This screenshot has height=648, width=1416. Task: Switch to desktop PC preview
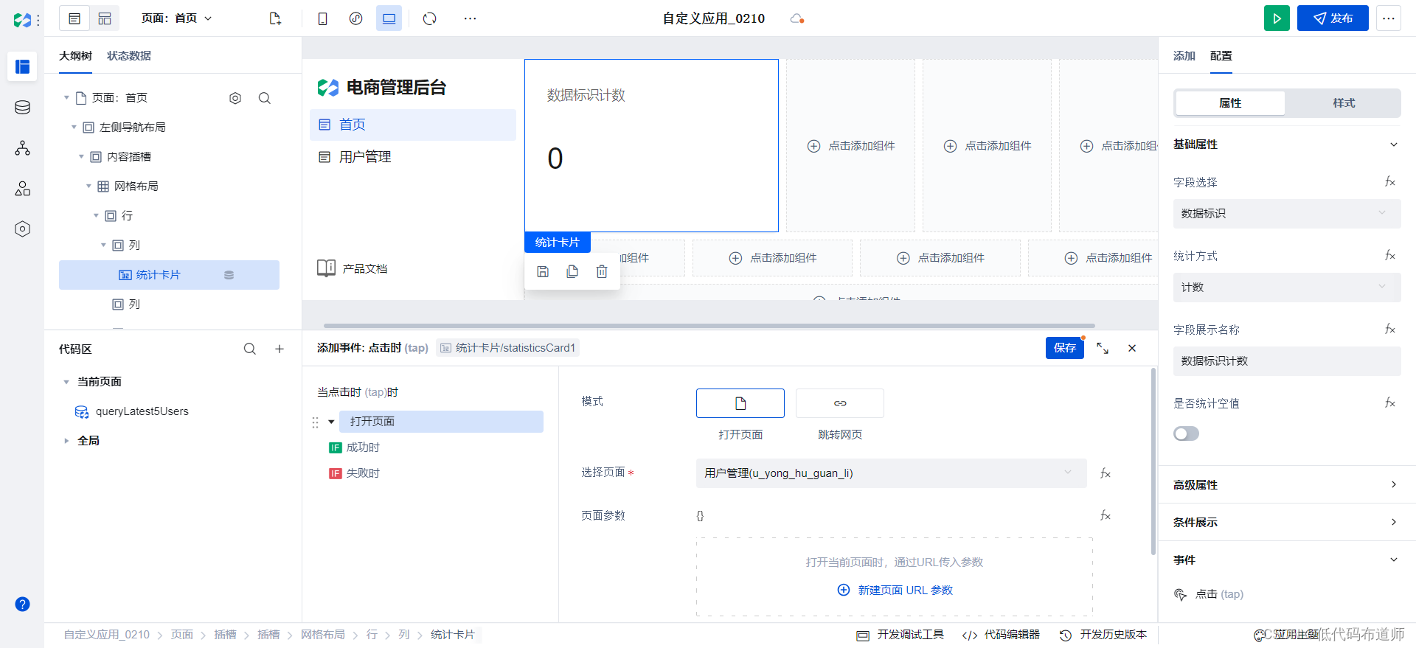389,18
